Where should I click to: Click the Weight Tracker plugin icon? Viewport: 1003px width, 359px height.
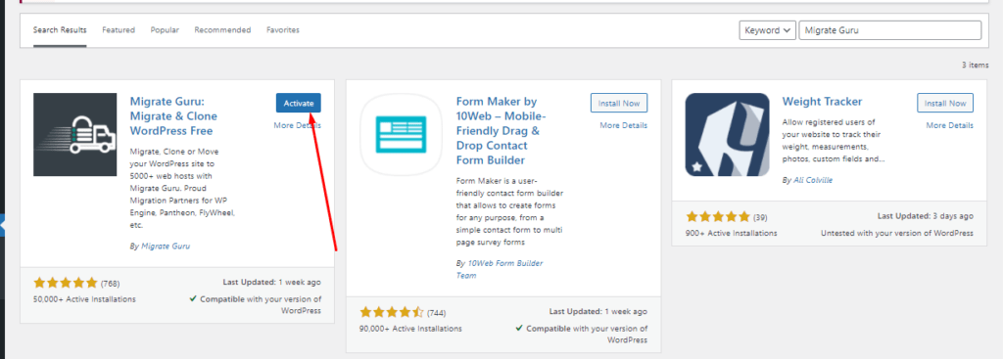[728, 134]
